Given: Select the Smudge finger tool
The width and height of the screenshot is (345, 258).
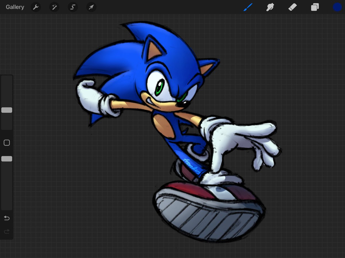Looking at the screenshot, I should (270, 7).
